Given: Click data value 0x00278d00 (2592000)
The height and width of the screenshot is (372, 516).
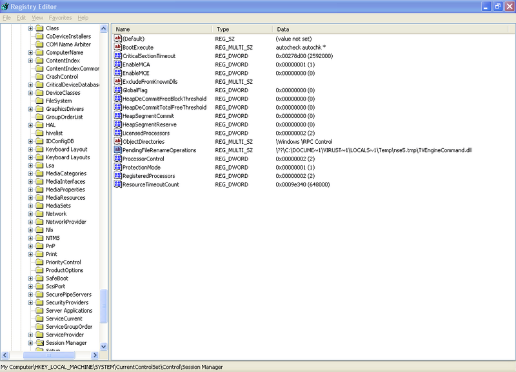Looking at the screenshot, I should point(304,56).
